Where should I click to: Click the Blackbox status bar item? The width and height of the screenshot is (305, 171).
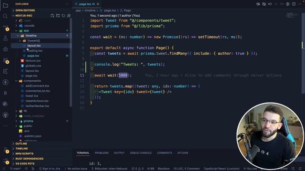coord(163,169)
